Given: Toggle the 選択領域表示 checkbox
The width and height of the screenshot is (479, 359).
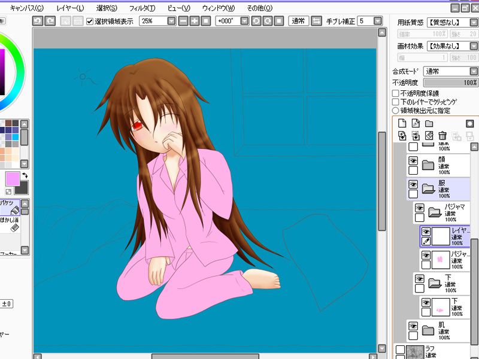Looking at the screenshot, I should click(x=90, y=21).
